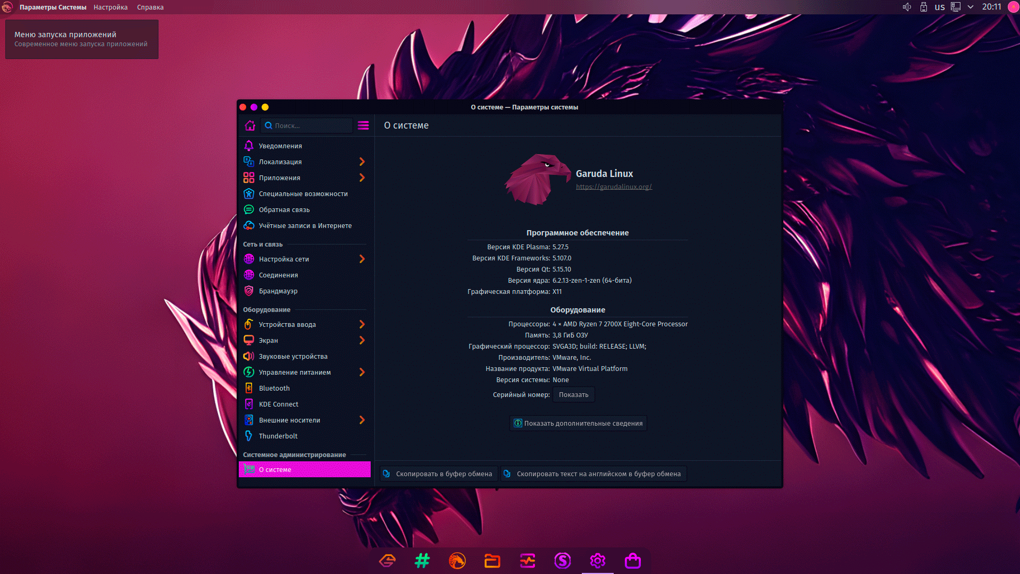Open the Notifications (Уведомления) settings

tap(280, 146)
